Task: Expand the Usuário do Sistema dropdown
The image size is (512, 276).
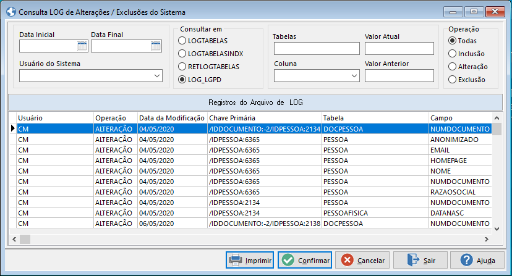Action: (156, 75)
